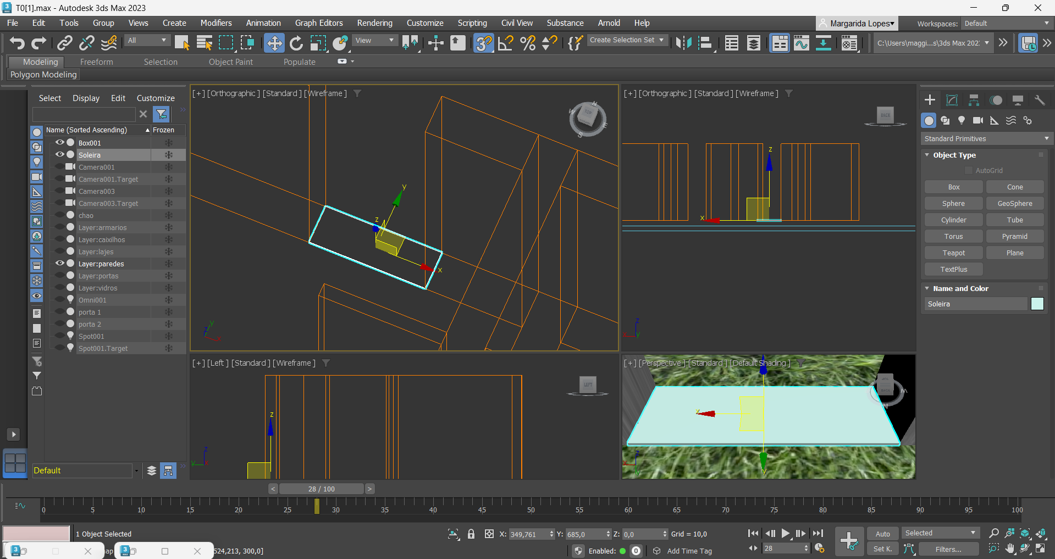Click the Auto key button

point(882,534)
